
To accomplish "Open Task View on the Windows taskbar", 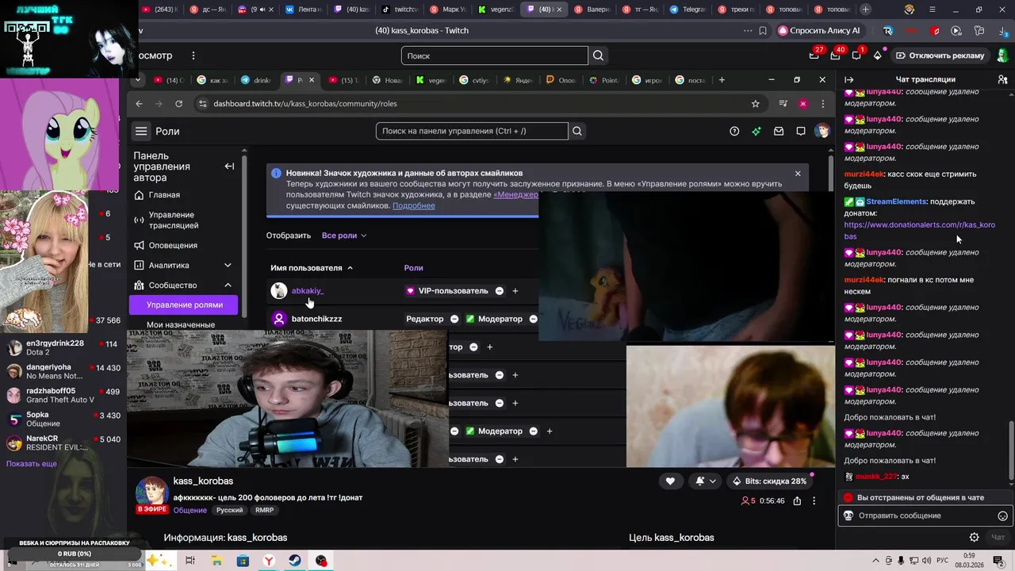I will (190, 561).
